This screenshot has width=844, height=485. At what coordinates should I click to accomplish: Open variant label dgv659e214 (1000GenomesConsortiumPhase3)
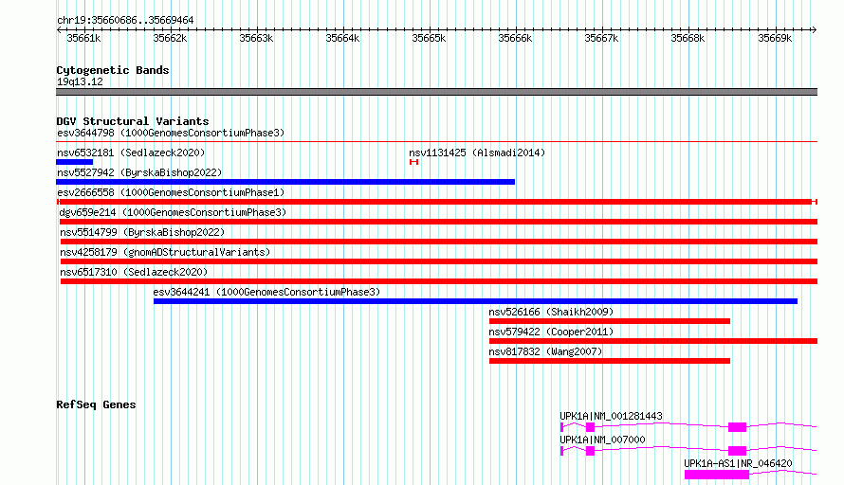click(x=173, y=212)
